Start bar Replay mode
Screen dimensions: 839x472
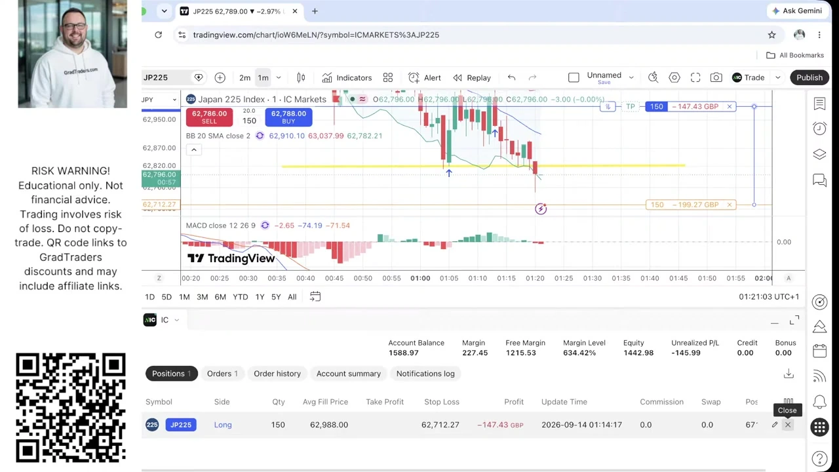pos(472,78)
